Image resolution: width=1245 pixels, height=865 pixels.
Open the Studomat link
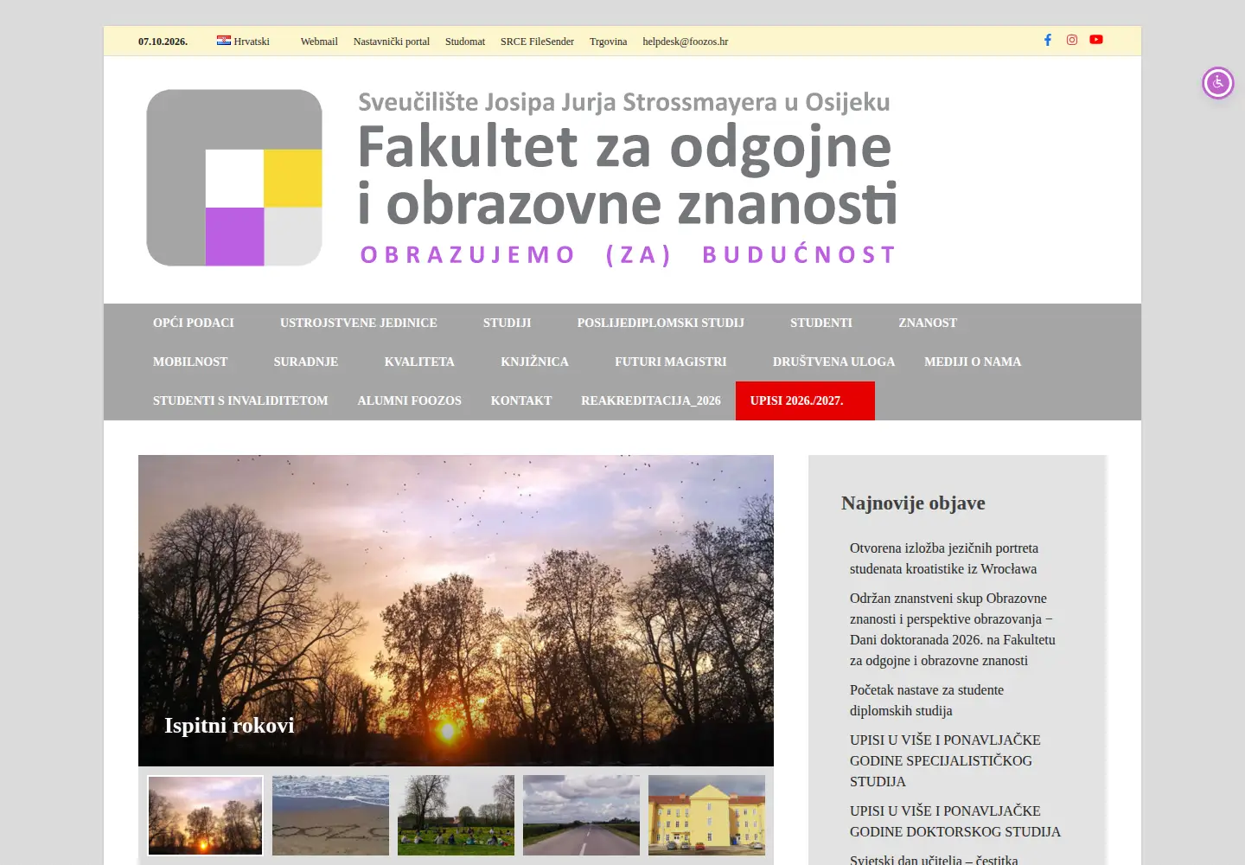coord(465,42)
